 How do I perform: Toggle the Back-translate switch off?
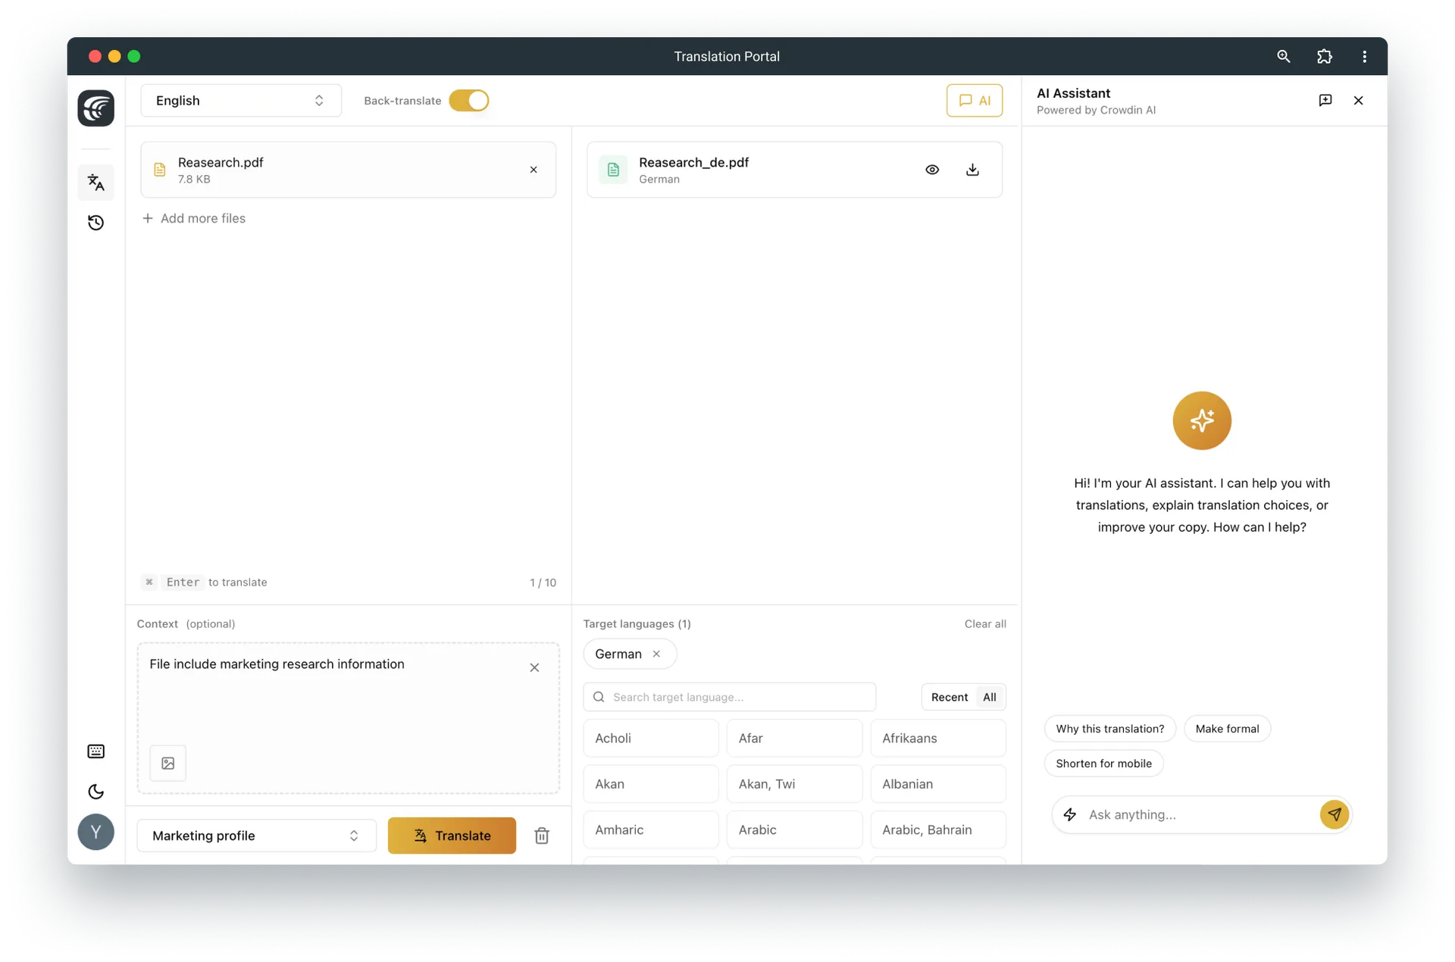pyautogui.click(x=468, y=100)
